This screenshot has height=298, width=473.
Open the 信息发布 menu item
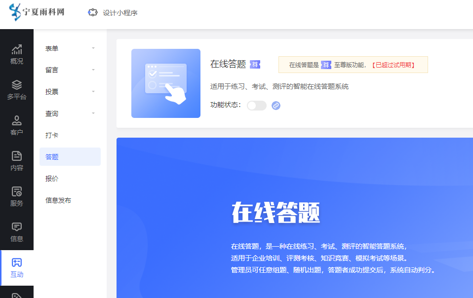[x=70, y=200]
